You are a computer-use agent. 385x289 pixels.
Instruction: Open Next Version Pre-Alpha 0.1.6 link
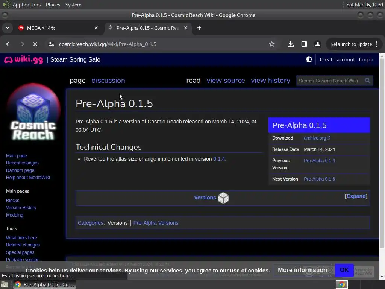pos(319,179)
